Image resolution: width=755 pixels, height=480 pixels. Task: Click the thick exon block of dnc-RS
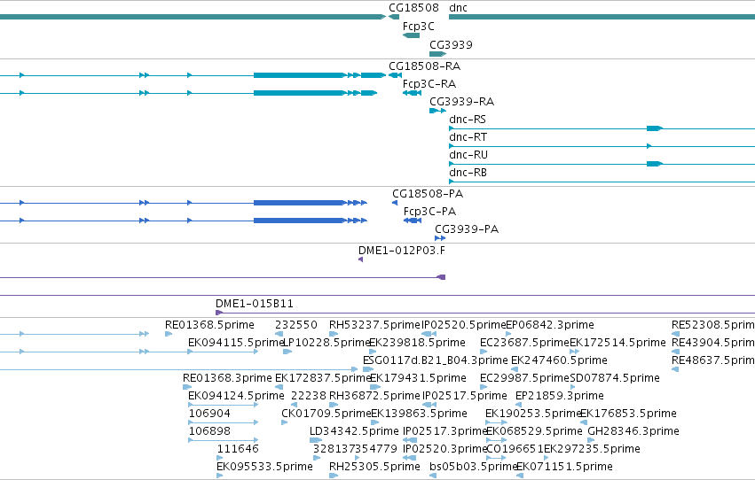(655, 128)
